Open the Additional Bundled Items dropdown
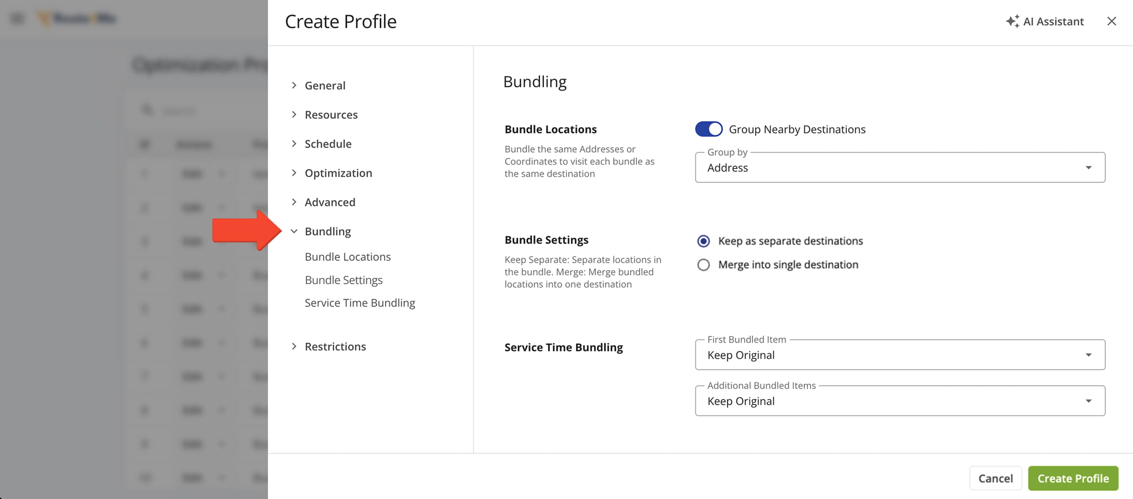 click(900, 401)
